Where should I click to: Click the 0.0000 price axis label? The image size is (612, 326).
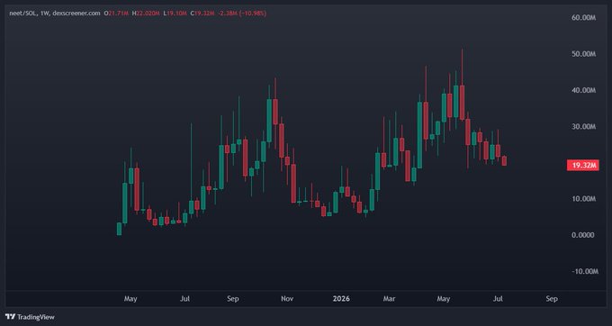tap(582, 235)
